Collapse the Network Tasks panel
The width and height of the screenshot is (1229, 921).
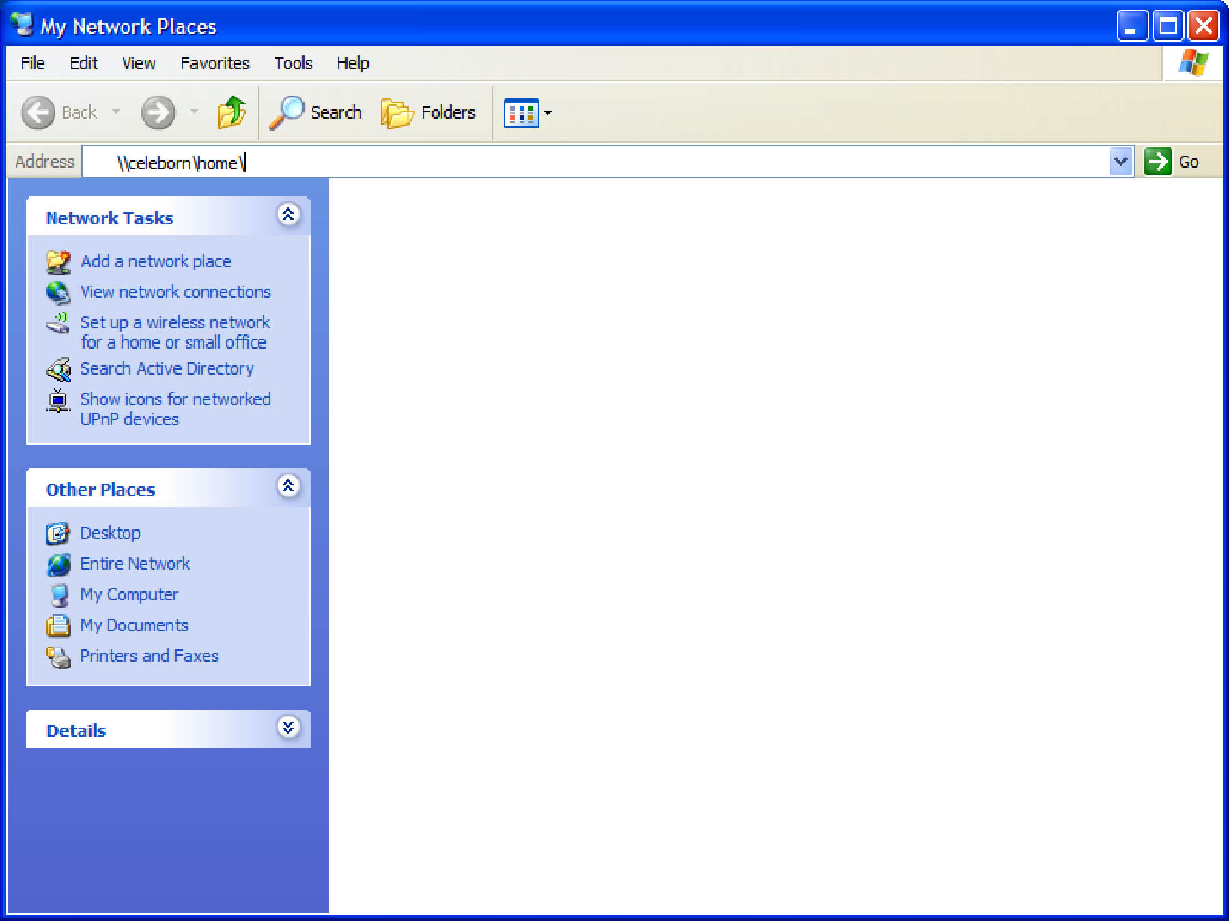tap(288, 215)
